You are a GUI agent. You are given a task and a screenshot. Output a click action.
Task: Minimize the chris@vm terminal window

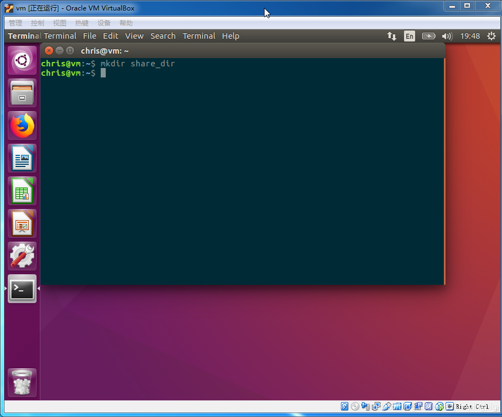(x=60, y=50)
